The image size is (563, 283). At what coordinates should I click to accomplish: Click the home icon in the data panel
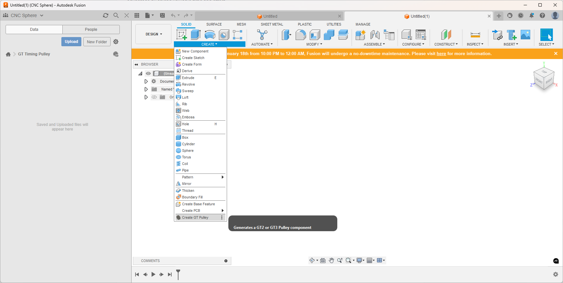coord(8,54)
